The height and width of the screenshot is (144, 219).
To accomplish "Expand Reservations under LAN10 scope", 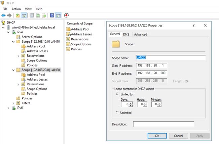I will coord(18,56).
